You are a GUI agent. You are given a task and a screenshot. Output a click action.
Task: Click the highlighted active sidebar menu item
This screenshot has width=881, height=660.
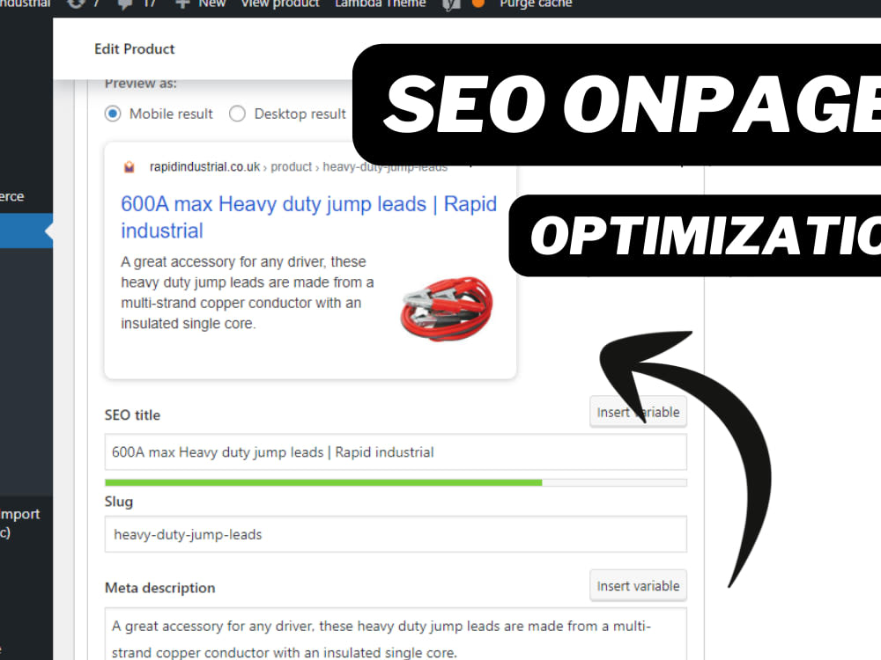click(26, 231)
